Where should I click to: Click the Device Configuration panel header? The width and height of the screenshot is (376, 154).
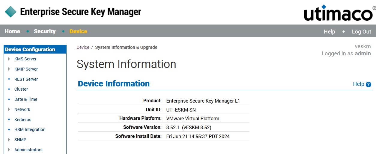pyautogui.click(x=35, y=49)
